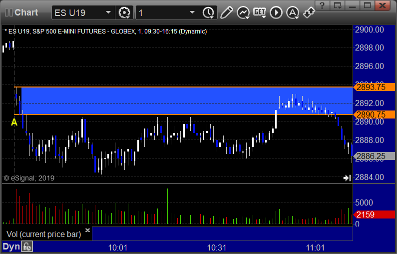Image resolution: width=397 pixels, height=254 pixels.
Task: Expand the ES U19 symbol dropdown
Action: point(108,12)
